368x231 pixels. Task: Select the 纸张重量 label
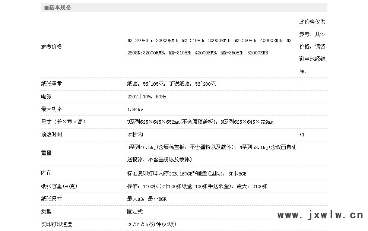[x=51, y=84]
